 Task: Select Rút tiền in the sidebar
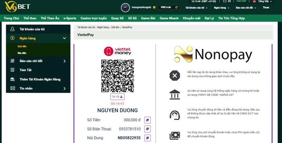[22, 53]
